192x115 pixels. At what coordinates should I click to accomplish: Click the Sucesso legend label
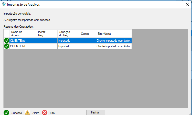pos(17,113)
